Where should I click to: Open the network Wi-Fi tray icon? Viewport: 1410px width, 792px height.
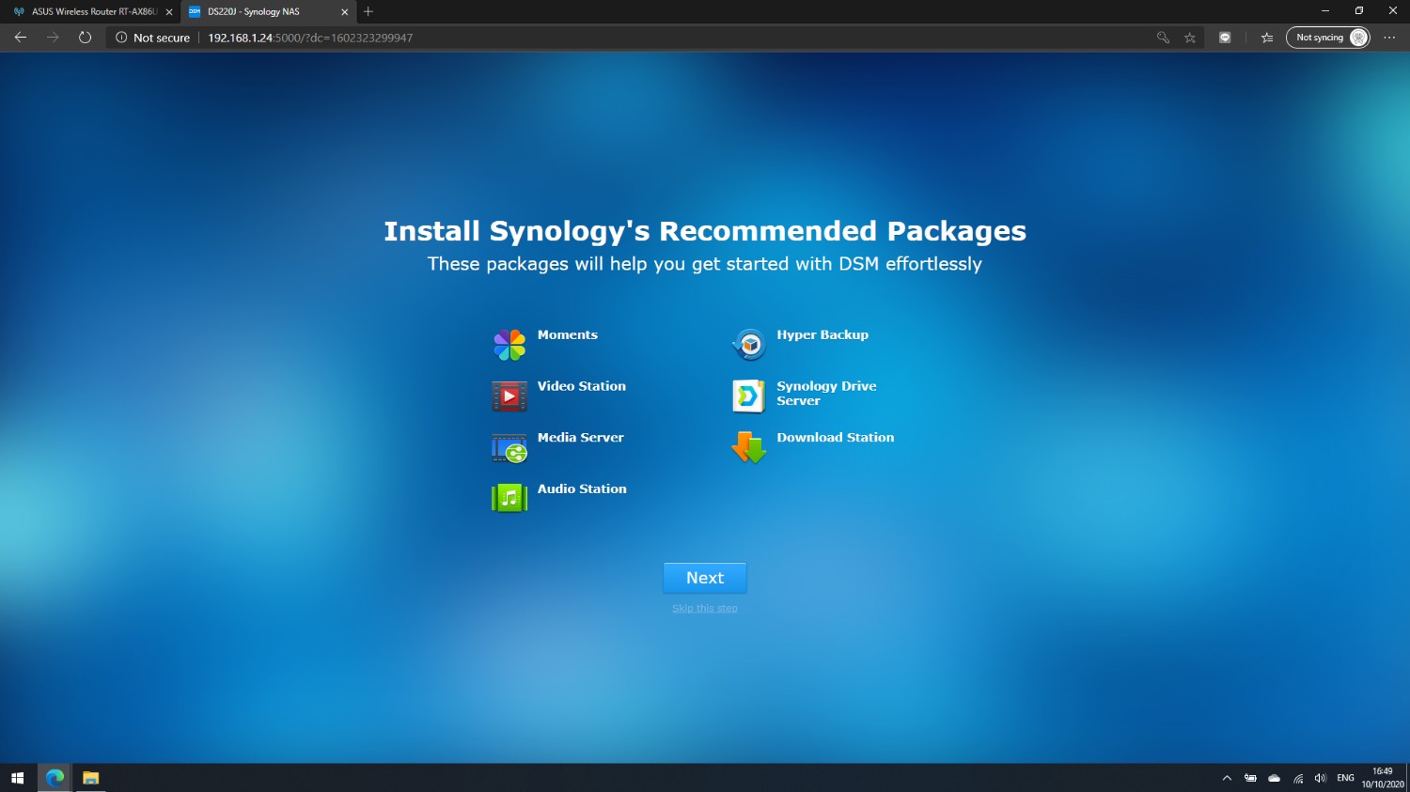tap(1298, 778)
